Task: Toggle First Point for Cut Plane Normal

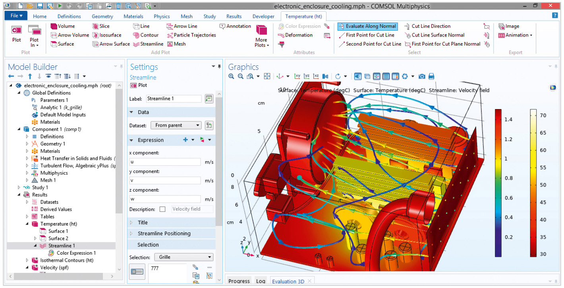Action: [442, 44]
